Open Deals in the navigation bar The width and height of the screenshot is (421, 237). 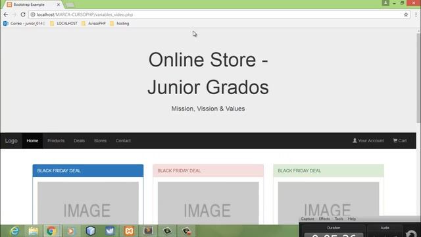79,140
